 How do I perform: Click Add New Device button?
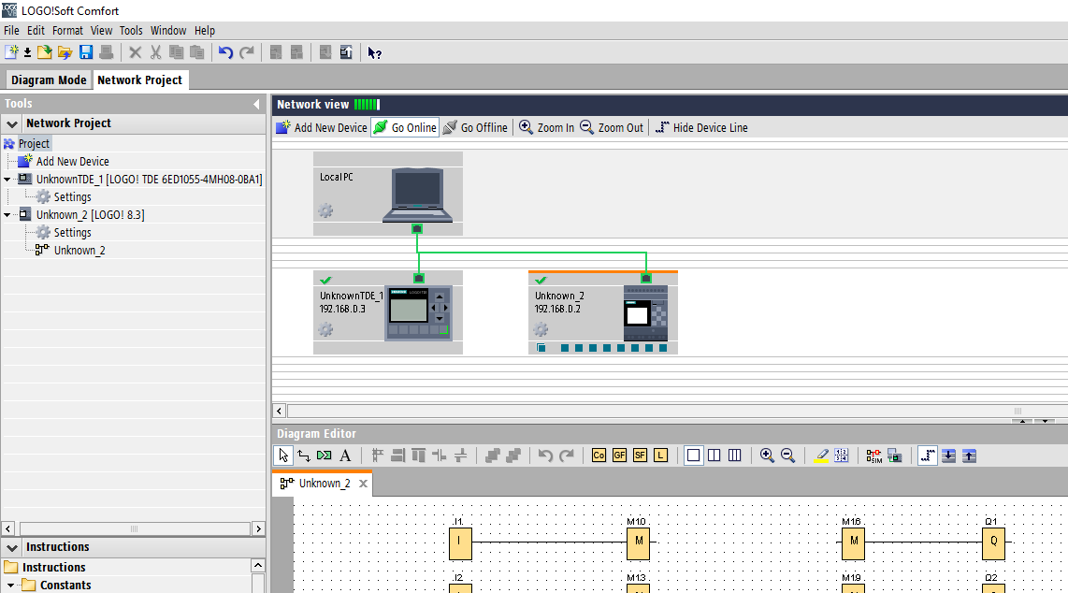click(322, 128)
